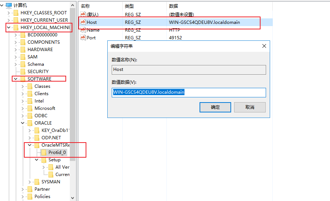Click the 确定 button to confirm
This screenshot has height=201, width=330.
click(215, 107)
